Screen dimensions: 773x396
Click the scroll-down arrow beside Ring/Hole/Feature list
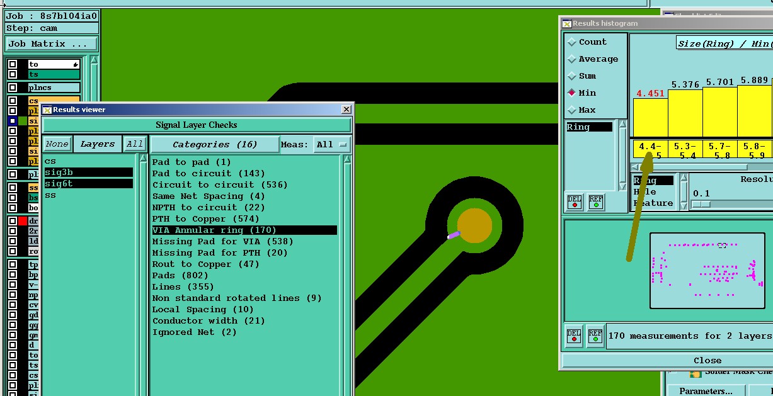tap(684, 205)
